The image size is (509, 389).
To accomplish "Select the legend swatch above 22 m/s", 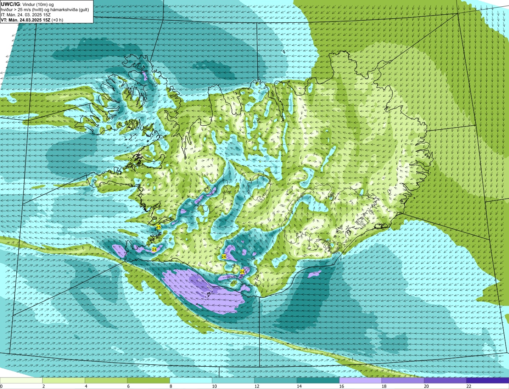I will tap(488, 380).
